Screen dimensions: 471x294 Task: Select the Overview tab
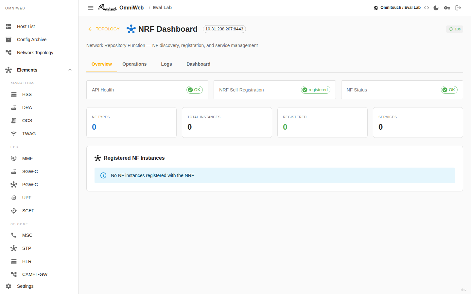pyautogui.click(x=102, y=64)
